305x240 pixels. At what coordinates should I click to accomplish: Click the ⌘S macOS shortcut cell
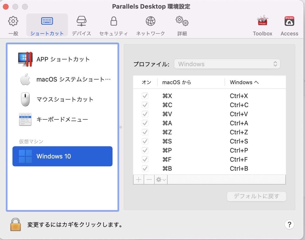[167, 141]
